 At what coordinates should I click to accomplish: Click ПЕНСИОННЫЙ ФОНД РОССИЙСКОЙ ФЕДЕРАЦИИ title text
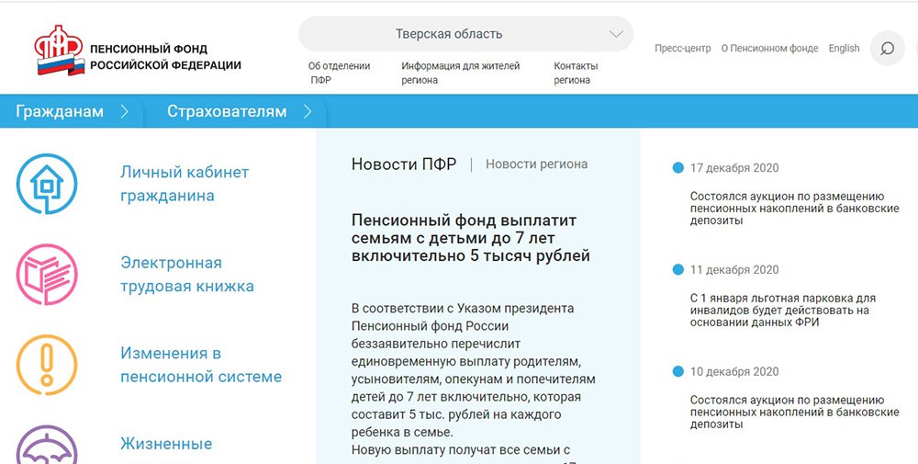point(165,57)
